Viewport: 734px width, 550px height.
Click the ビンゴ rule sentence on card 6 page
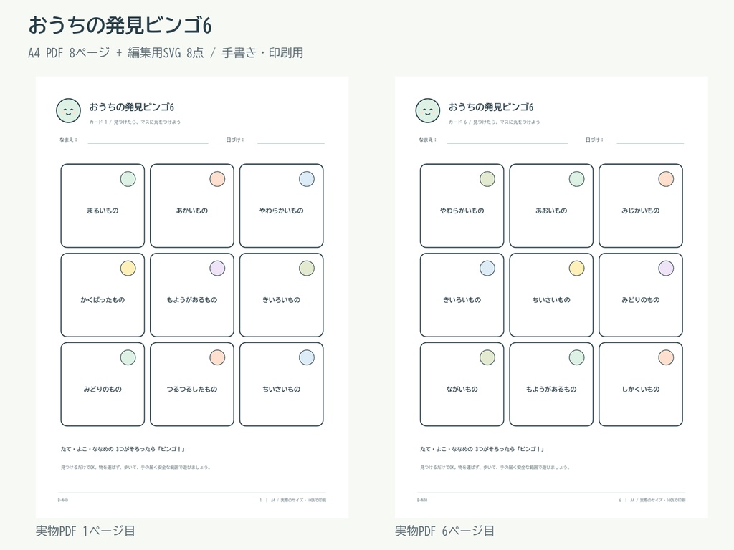tap(482, 449)
